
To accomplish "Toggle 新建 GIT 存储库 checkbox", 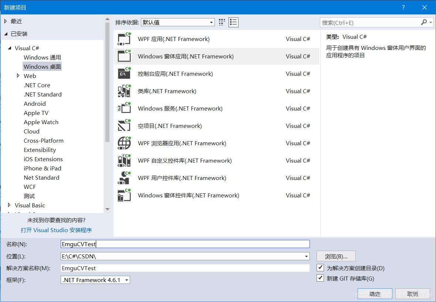I will point(320,278).
